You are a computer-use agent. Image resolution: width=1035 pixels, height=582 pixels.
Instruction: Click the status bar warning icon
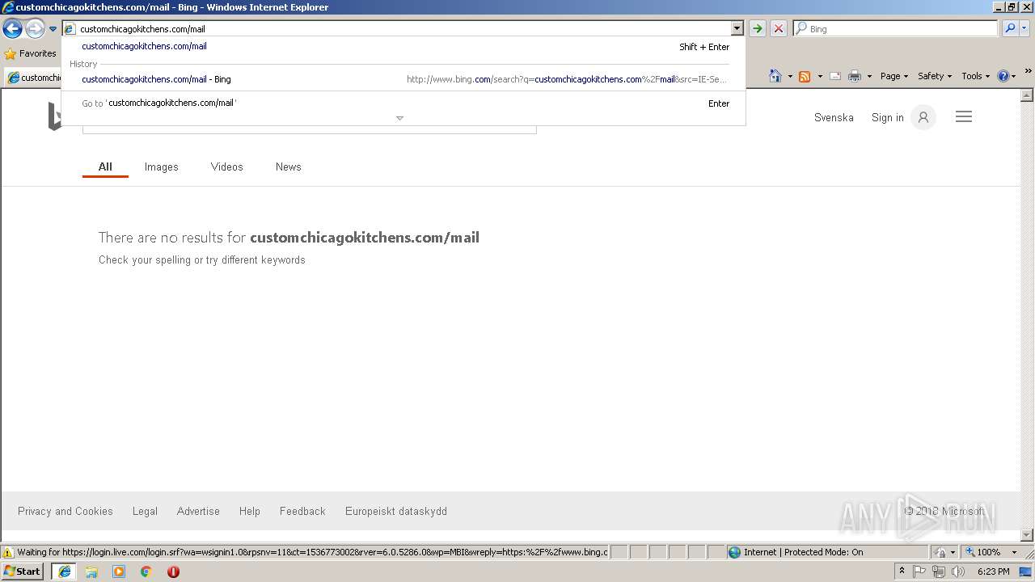click(8, 552)
